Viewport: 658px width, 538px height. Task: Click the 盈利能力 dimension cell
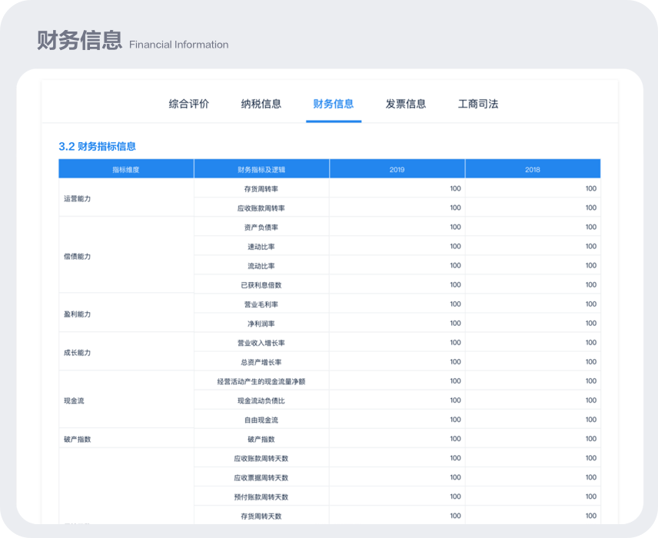point(78,314)
